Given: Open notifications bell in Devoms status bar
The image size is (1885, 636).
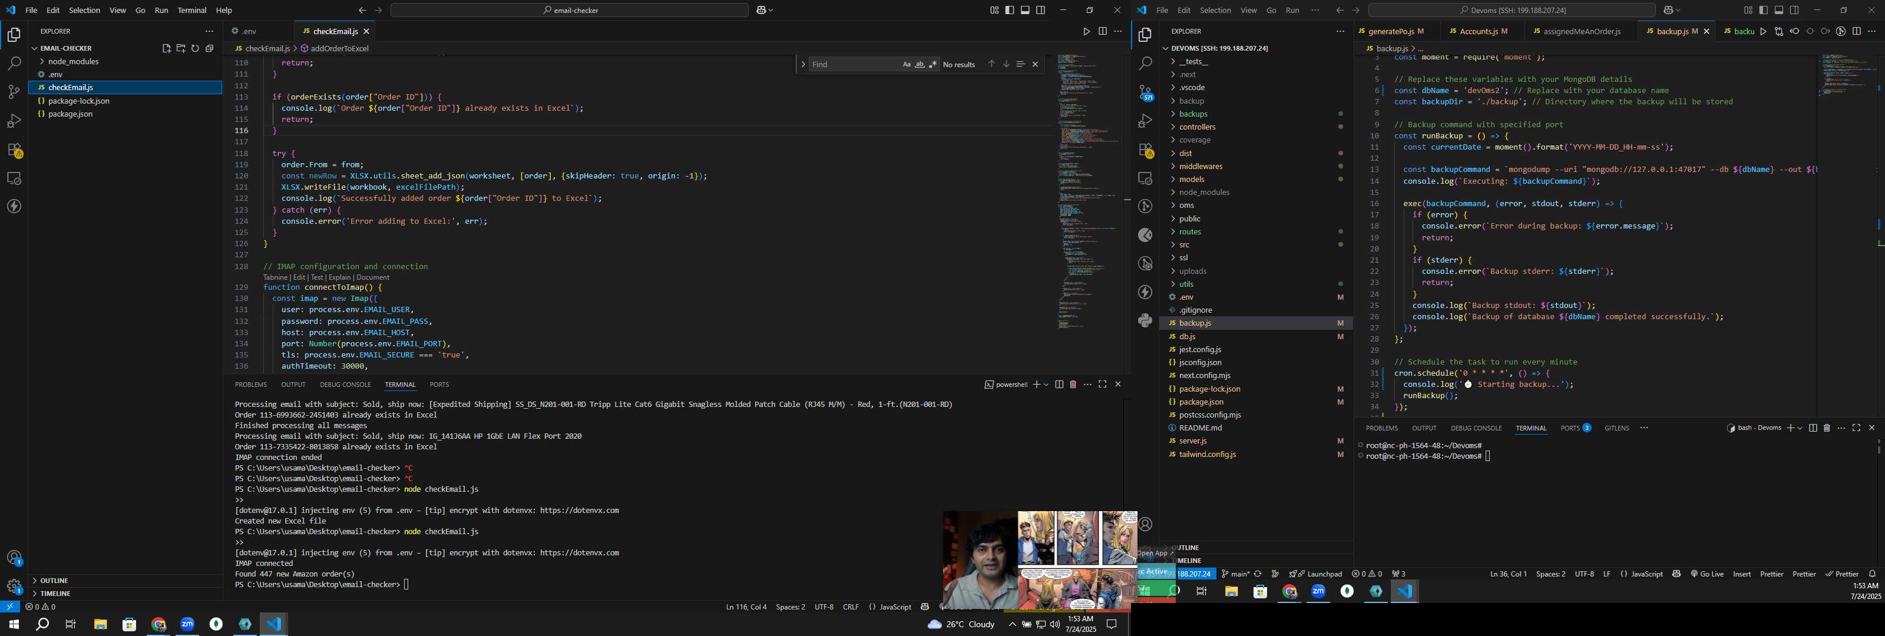Looking at the screenshot, I should [1872, 574].
